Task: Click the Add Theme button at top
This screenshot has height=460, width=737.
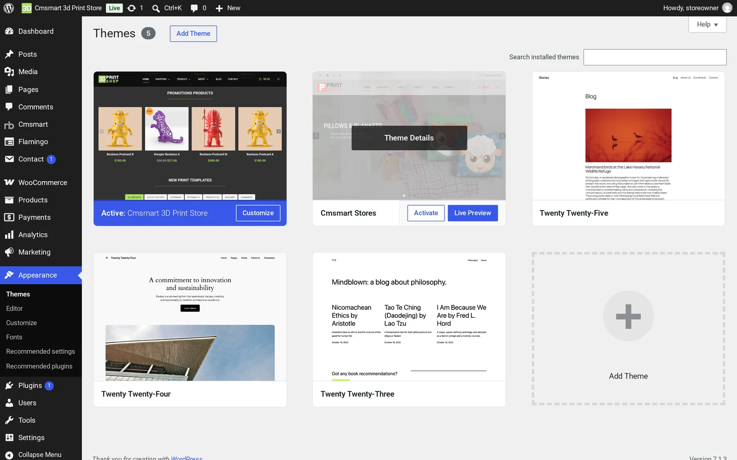Action: tap(193, 34)
